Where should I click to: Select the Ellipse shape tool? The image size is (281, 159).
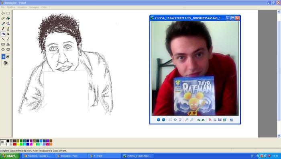[x=3, y=50]
